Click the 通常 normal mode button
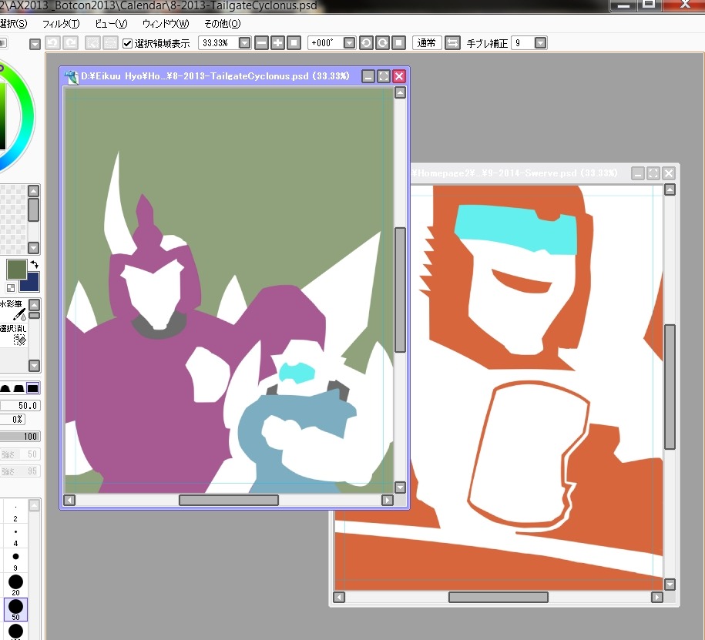Viewport: 705px width, 640px height. pos(426,43)
